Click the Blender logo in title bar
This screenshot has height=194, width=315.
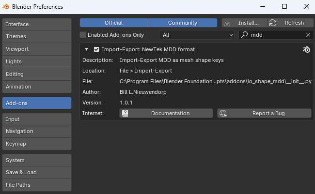point(6,7)
